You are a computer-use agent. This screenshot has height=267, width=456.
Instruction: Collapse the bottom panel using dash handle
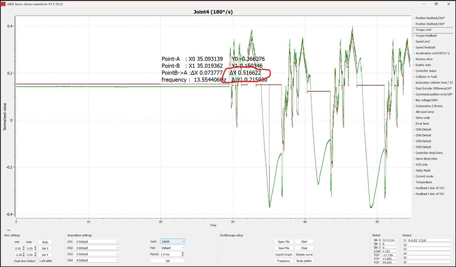9,230
